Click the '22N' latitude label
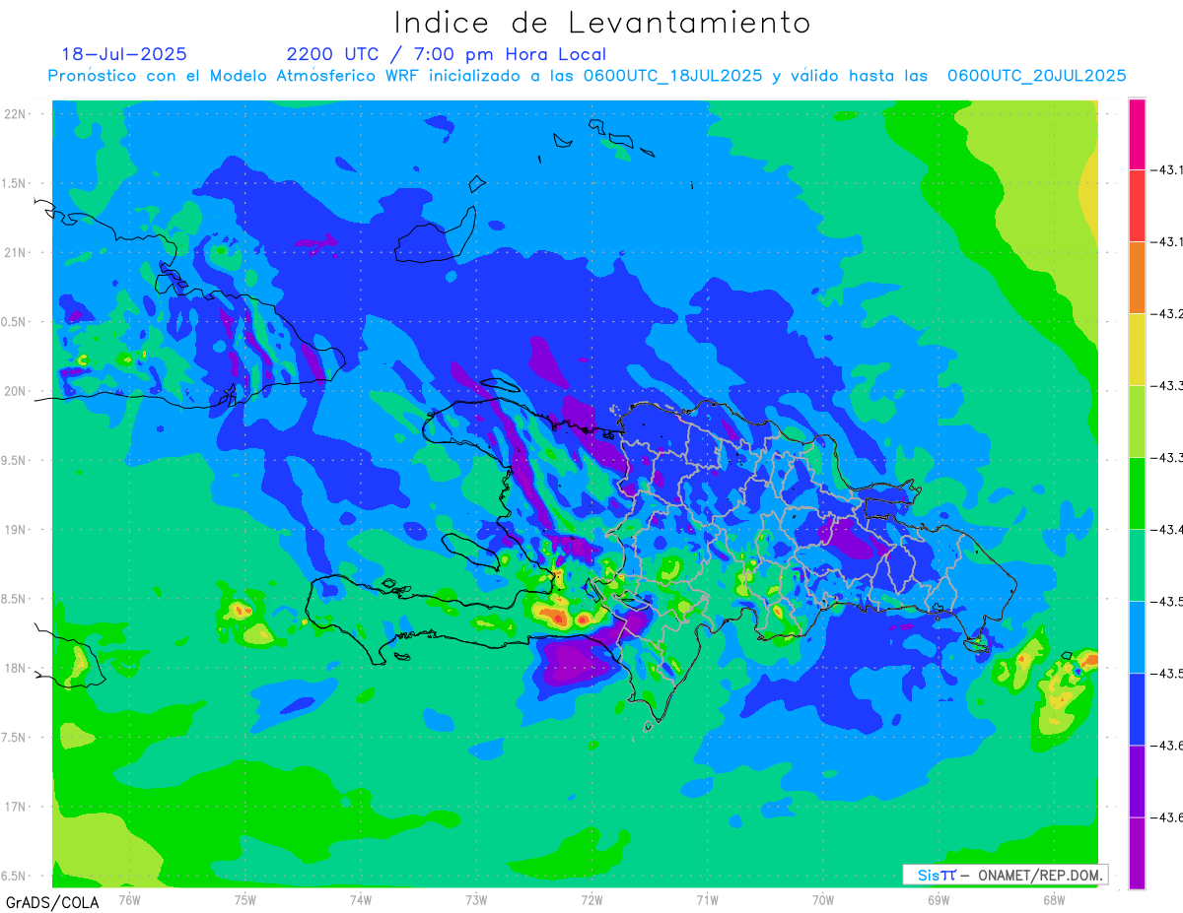 tap(16, 114)
